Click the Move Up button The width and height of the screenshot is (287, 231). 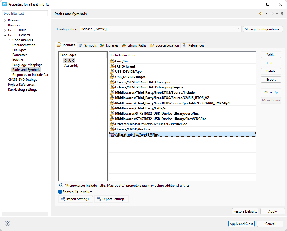click(x=271, y=92)
